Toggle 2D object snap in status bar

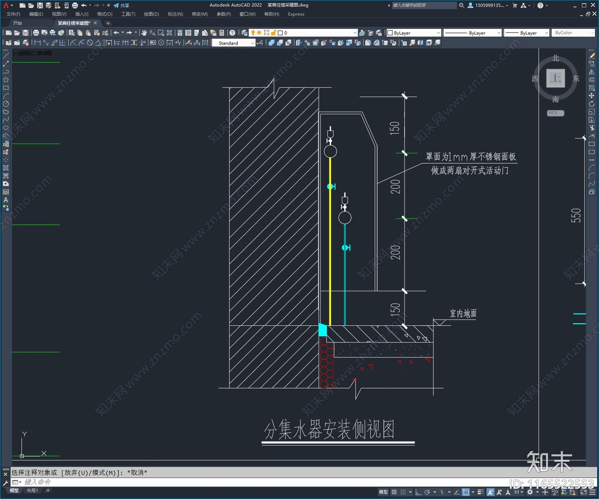466,492
